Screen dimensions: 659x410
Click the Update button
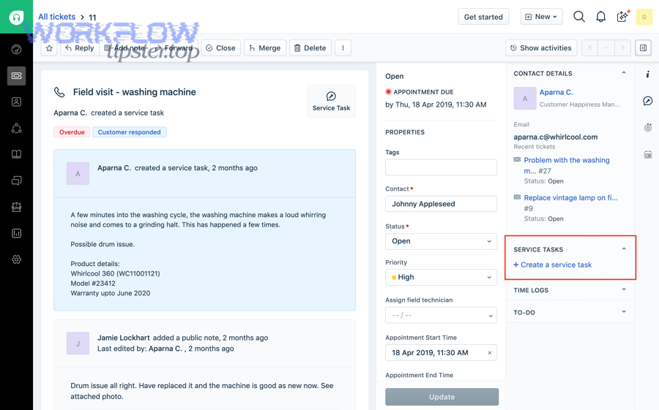click(x=442, y=397)
